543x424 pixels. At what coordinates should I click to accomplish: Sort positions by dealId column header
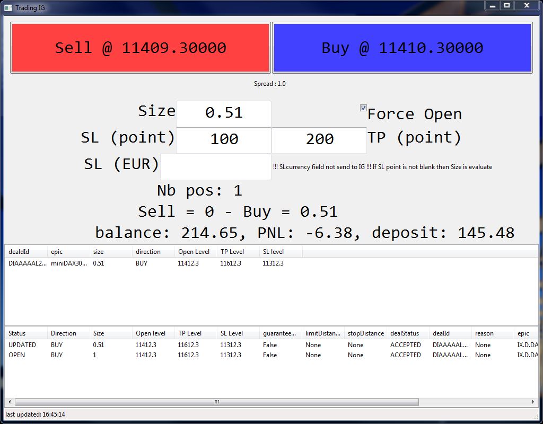[x=25, y=252]
